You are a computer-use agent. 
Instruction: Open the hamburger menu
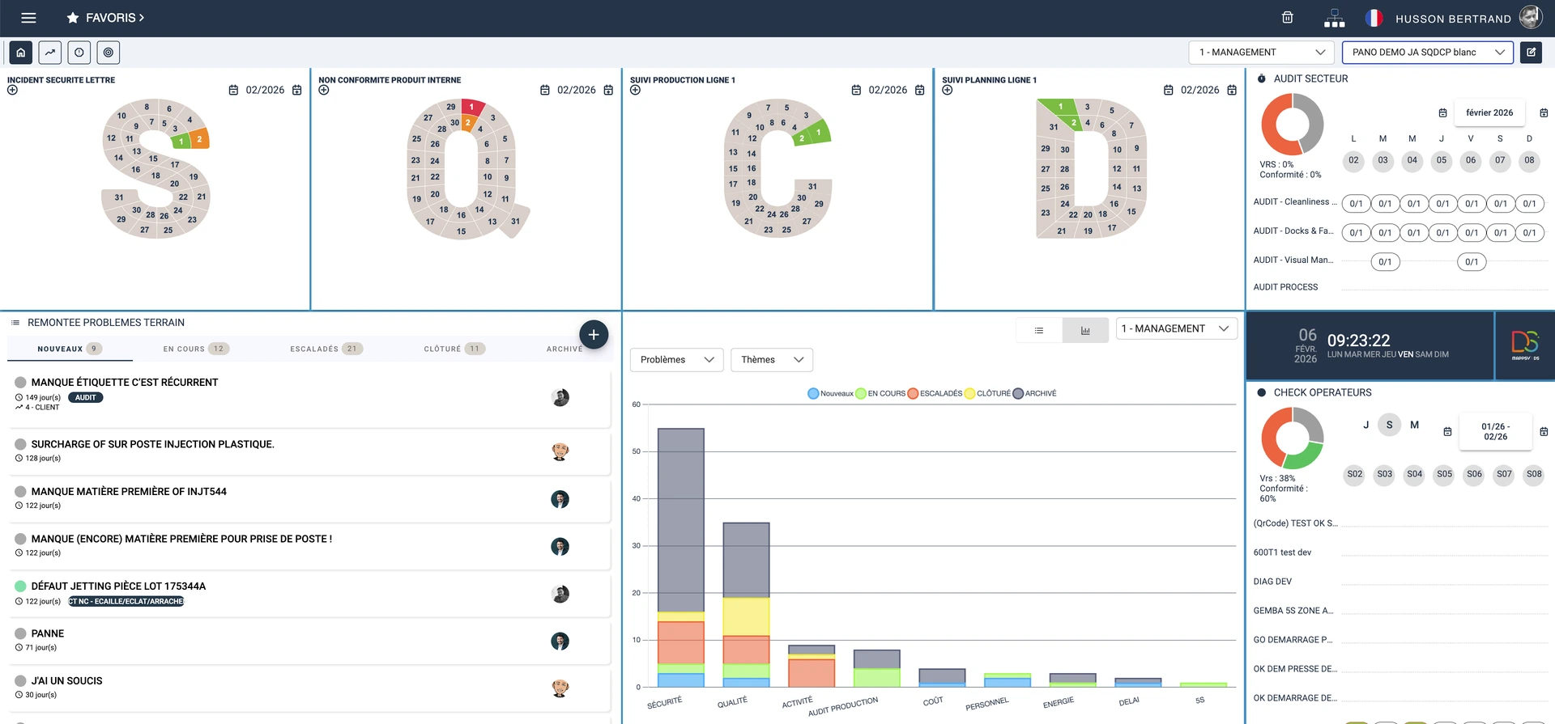(x=28, y=18)
